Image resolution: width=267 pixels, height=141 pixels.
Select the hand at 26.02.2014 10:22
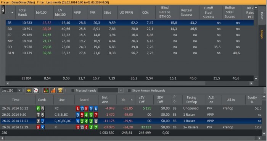[x=131, y=108]
